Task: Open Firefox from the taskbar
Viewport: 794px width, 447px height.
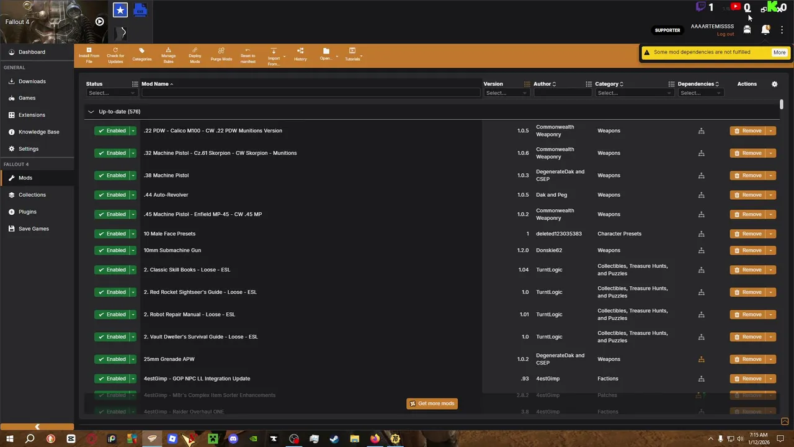Action: click(x=375, y=439)
